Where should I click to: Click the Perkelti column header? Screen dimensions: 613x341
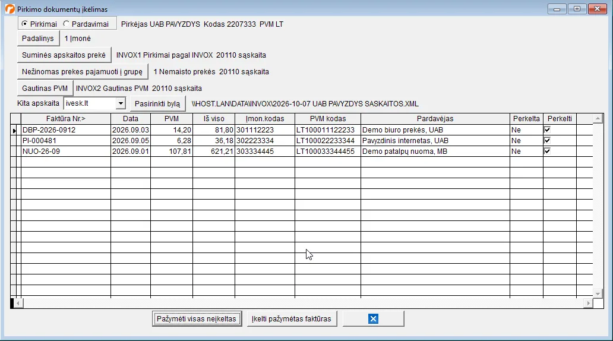(x=560, y=118)
